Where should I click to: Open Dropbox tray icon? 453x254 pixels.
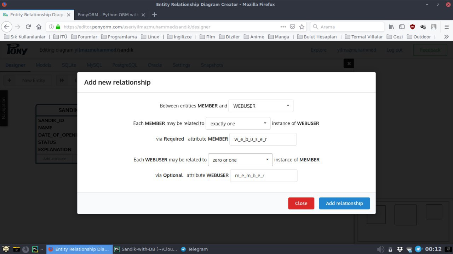click(400, 249)
